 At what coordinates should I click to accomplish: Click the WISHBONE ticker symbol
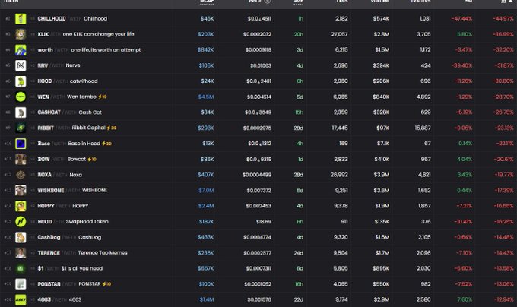(51, 191)
